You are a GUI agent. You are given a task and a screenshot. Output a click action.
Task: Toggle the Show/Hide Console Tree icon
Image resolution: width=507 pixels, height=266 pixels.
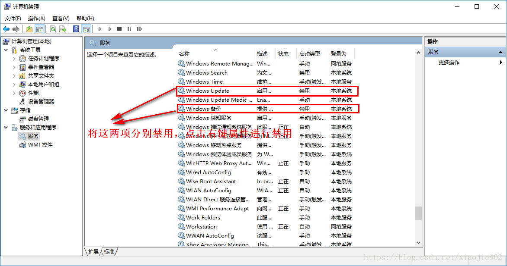pyautogui.click(x=40, y=29)
